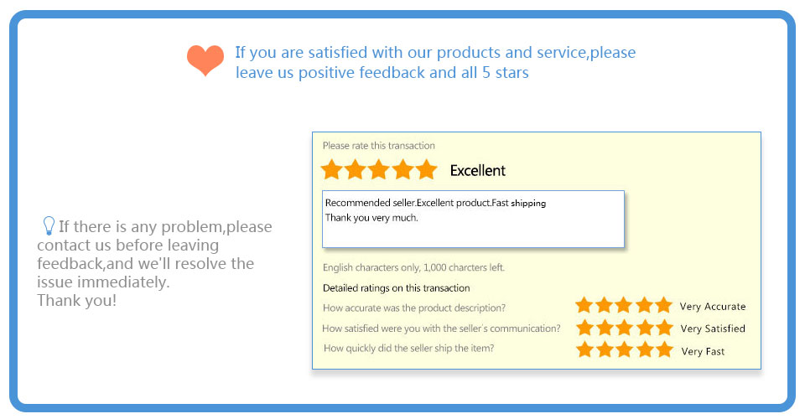
Task: Rate seller's communication with the fifth star
Action: 664,328
